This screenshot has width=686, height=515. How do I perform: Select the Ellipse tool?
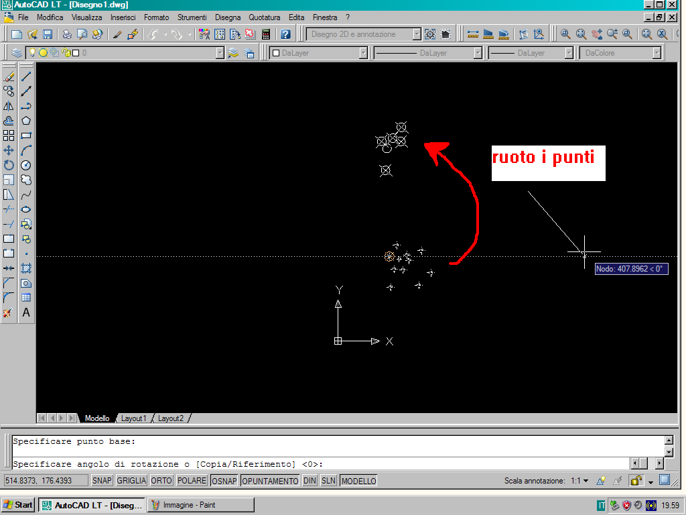coord(26,209)
